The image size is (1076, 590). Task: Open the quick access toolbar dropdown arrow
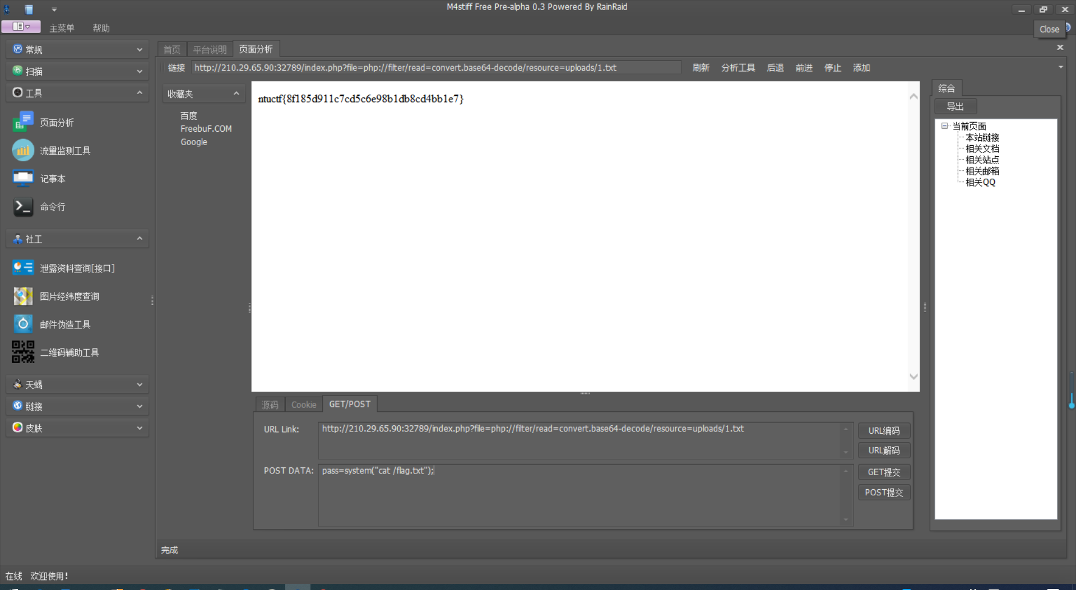[54, 10]
